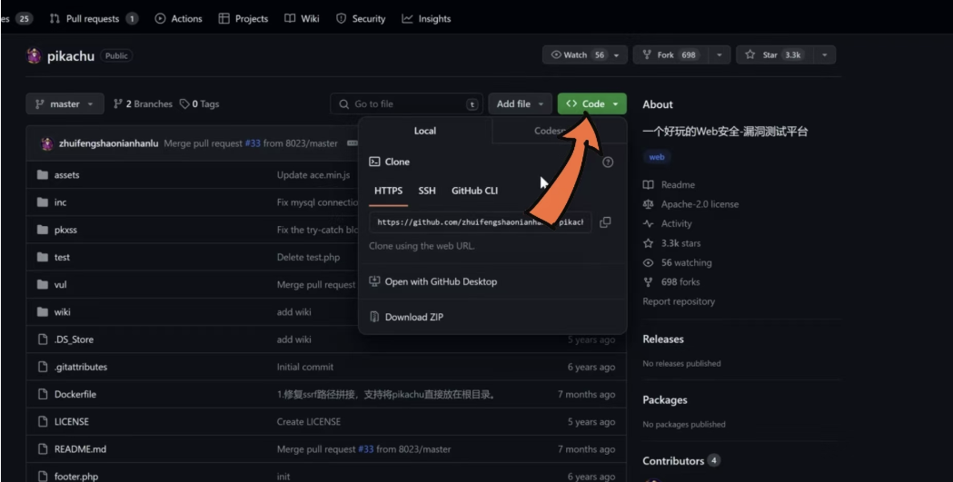Click Download ZIP
953x482 pixels.
point(414,317)
